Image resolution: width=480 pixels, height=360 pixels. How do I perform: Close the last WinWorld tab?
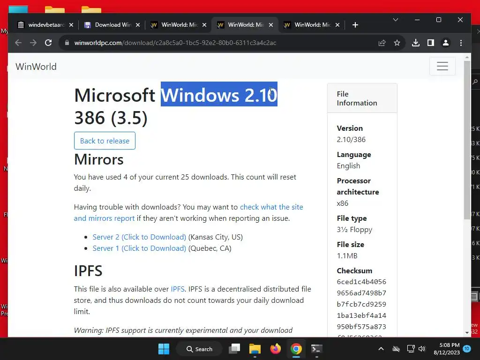tap(337, 25)
